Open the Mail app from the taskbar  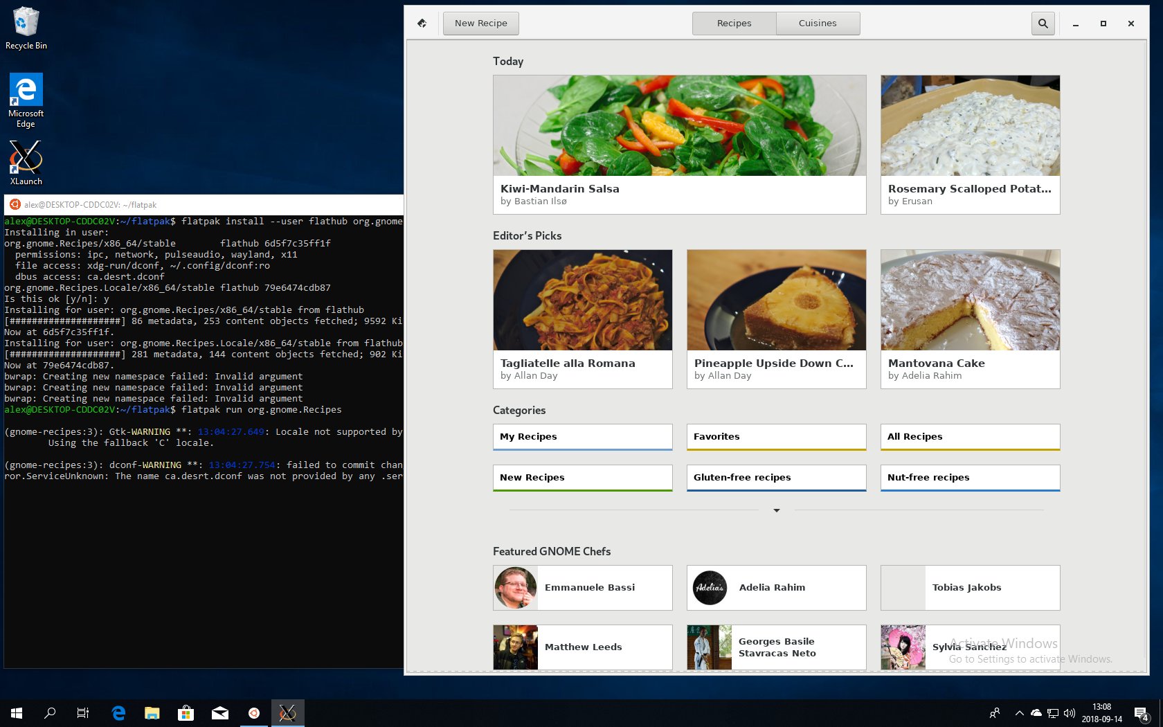[219, 712]
